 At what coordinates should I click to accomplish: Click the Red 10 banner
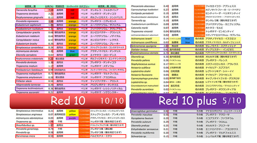point(68,101)
